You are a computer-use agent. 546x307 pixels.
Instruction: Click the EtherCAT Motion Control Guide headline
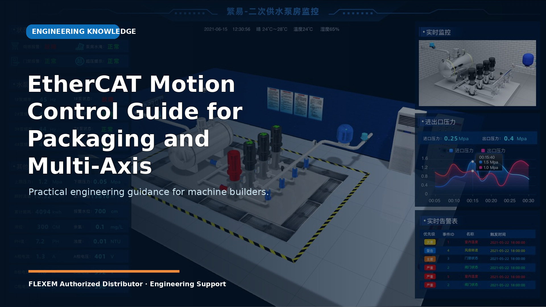tap(135, 125)
